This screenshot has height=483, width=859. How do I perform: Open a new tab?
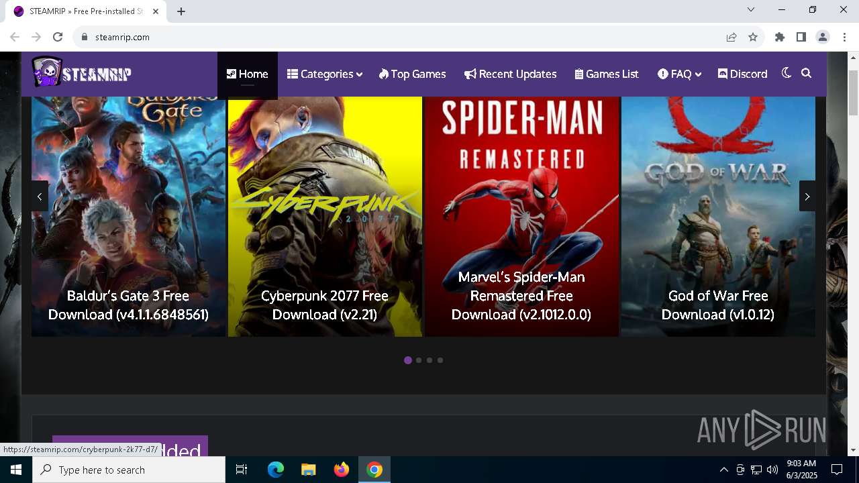point(181,11)
